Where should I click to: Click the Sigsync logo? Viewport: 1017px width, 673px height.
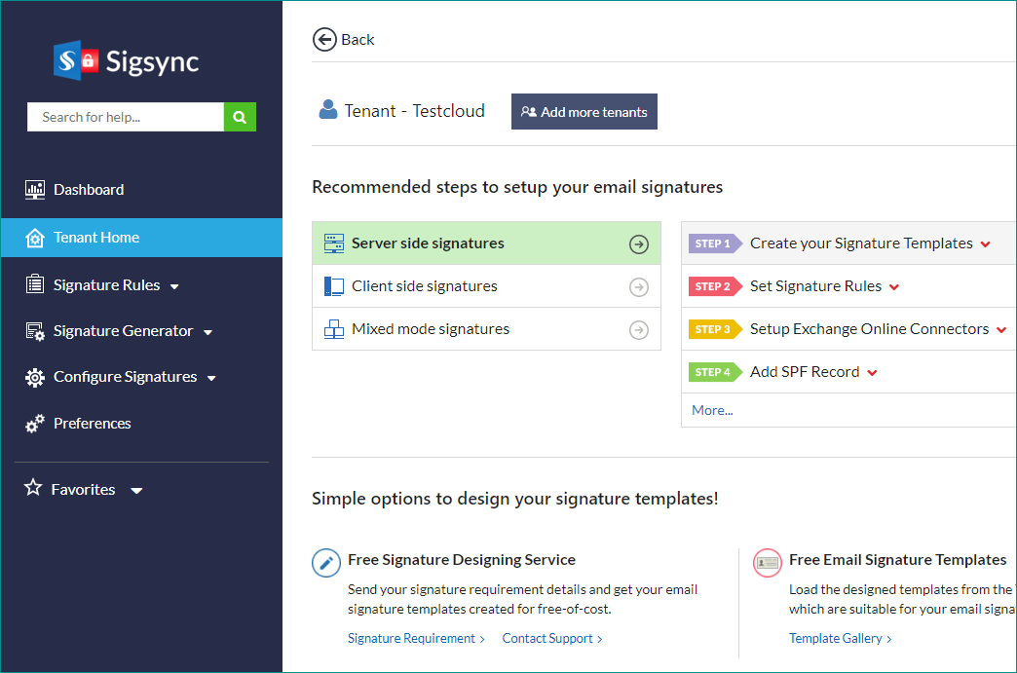[127, 61]
